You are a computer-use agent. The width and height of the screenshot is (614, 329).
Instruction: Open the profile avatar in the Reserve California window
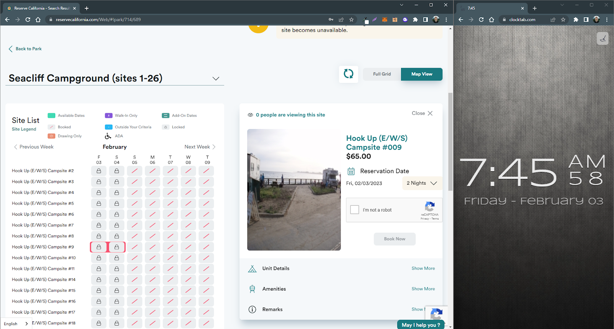[436, 20]
